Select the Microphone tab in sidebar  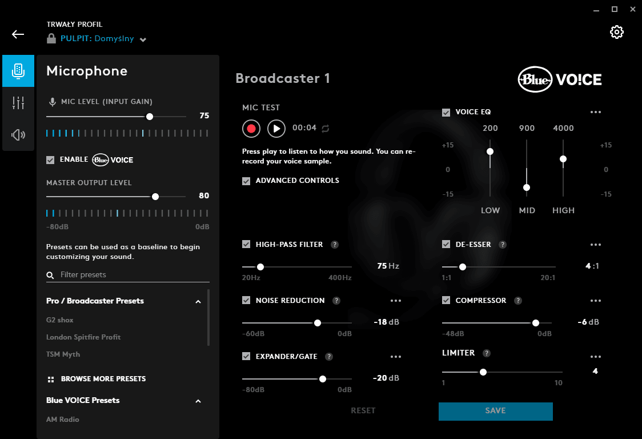coord(18,71)
